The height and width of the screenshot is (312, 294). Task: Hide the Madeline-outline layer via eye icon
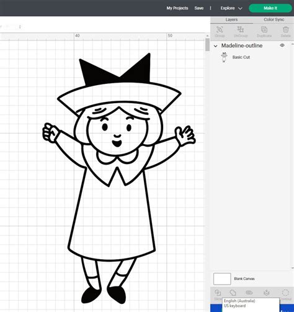click(282, 45)
